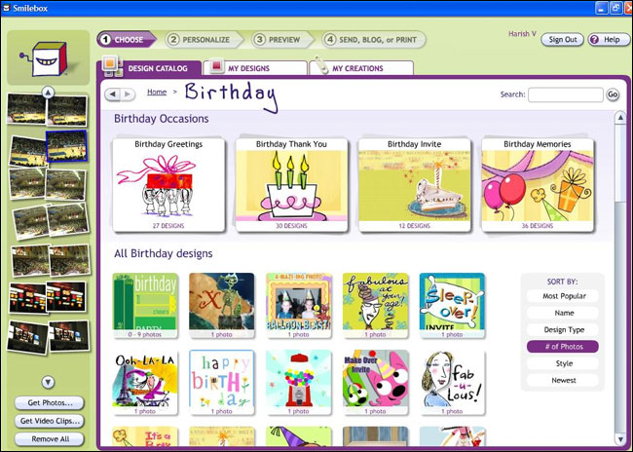Click the Get Photos button
633x452 pixels.
pyautogui.click(x=49, y=403)
